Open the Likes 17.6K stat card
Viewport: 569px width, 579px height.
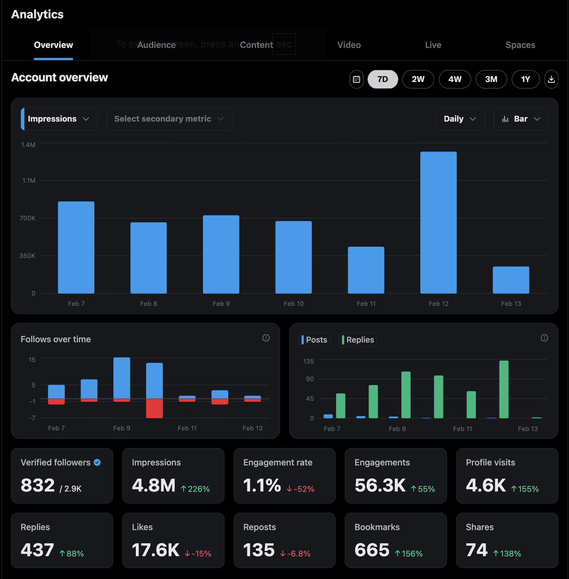coord(173,540)
